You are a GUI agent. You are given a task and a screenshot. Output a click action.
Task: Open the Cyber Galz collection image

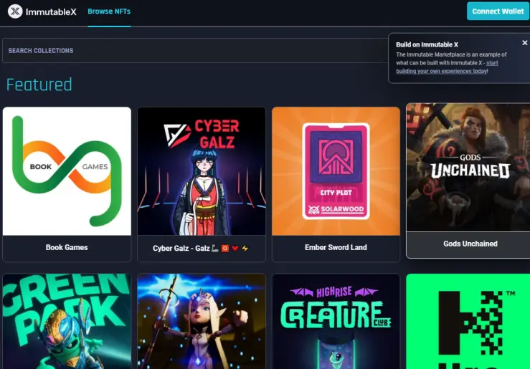[x=202, y=171]
